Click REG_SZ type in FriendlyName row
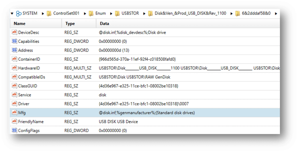Screen dimensions: 298x152 (71, 122)
